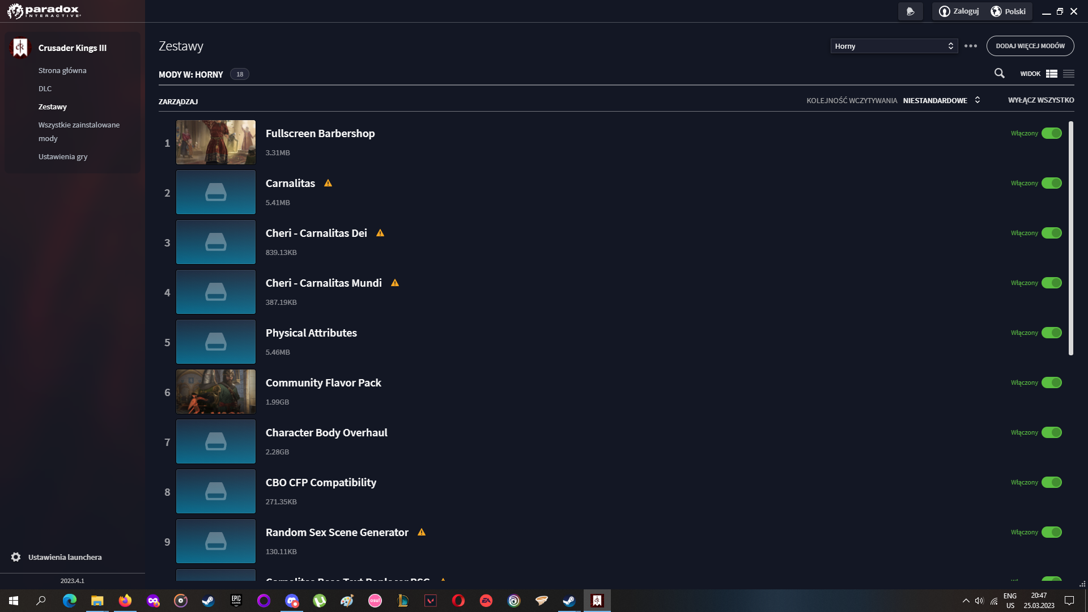Viewport: 1088px width, 612px height.
Task: Open Epic Games Launcher from the taskbar
Action: (236, 601)
